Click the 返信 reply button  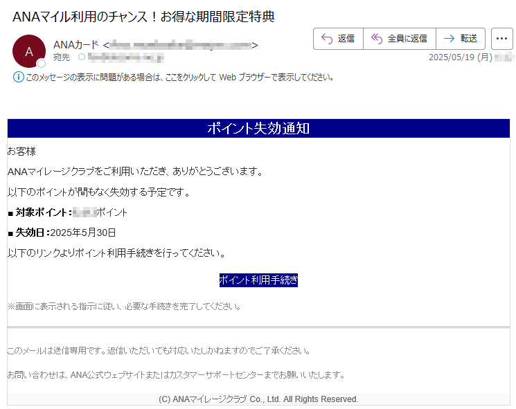pos(338,39)
